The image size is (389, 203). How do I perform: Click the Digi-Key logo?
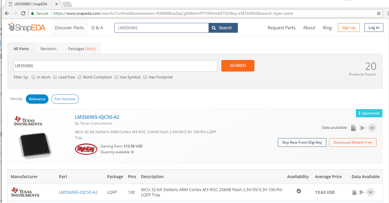pyautogui.click(x=86, y=149)
